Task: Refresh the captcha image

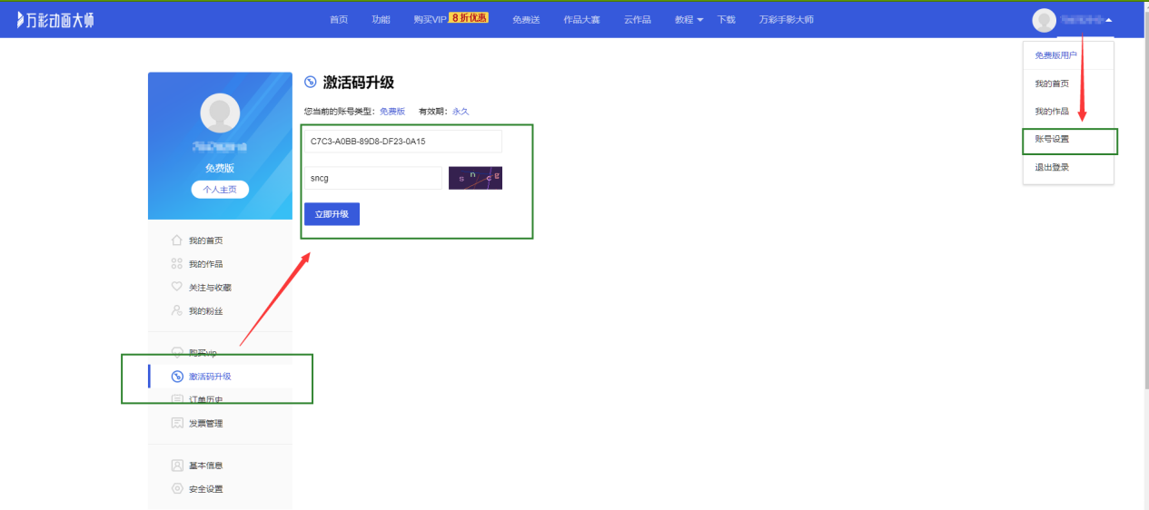Action: coord(475,178)
